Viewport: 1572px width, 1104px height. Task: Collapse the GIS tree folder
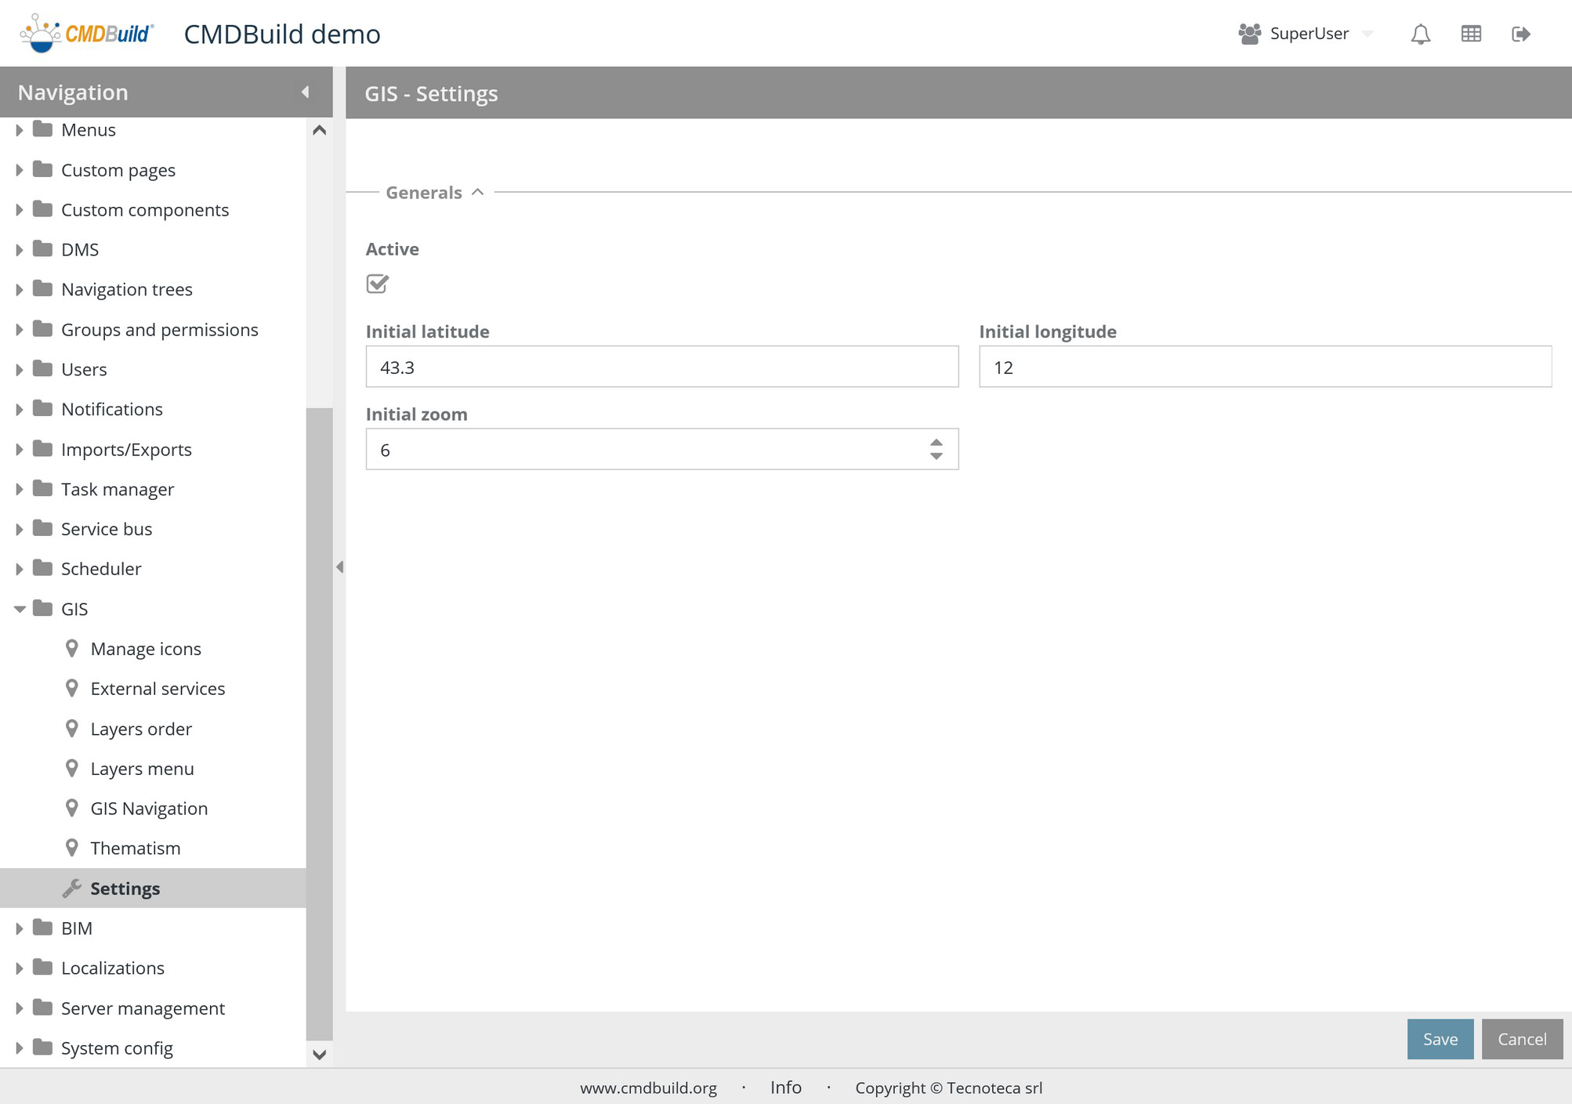coord(20,609)
